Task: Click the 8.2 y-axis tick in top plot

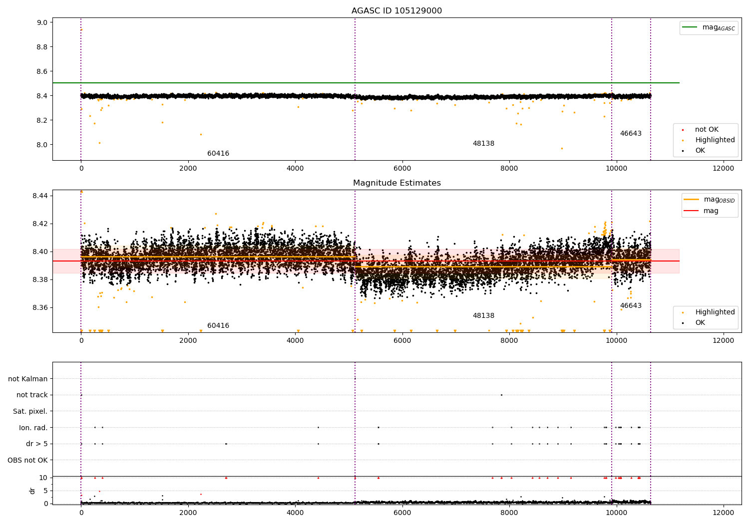Action: [42, 120]
